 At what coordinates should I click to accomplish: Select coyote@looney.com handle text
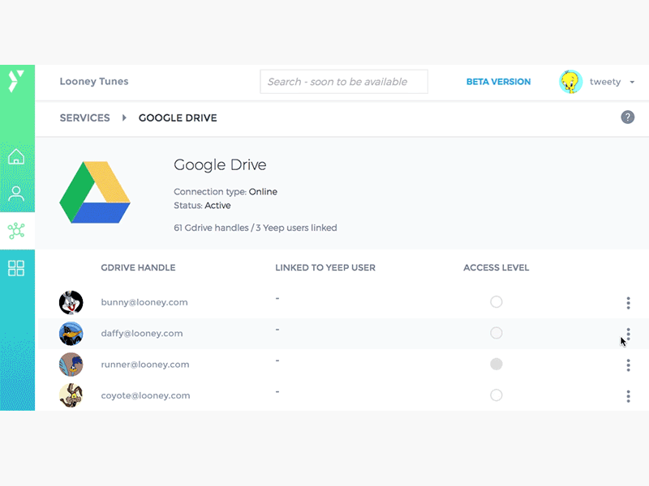(146, 395)
